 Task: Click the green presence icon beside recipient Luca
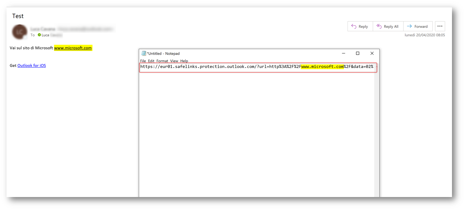tap(39, 35)
